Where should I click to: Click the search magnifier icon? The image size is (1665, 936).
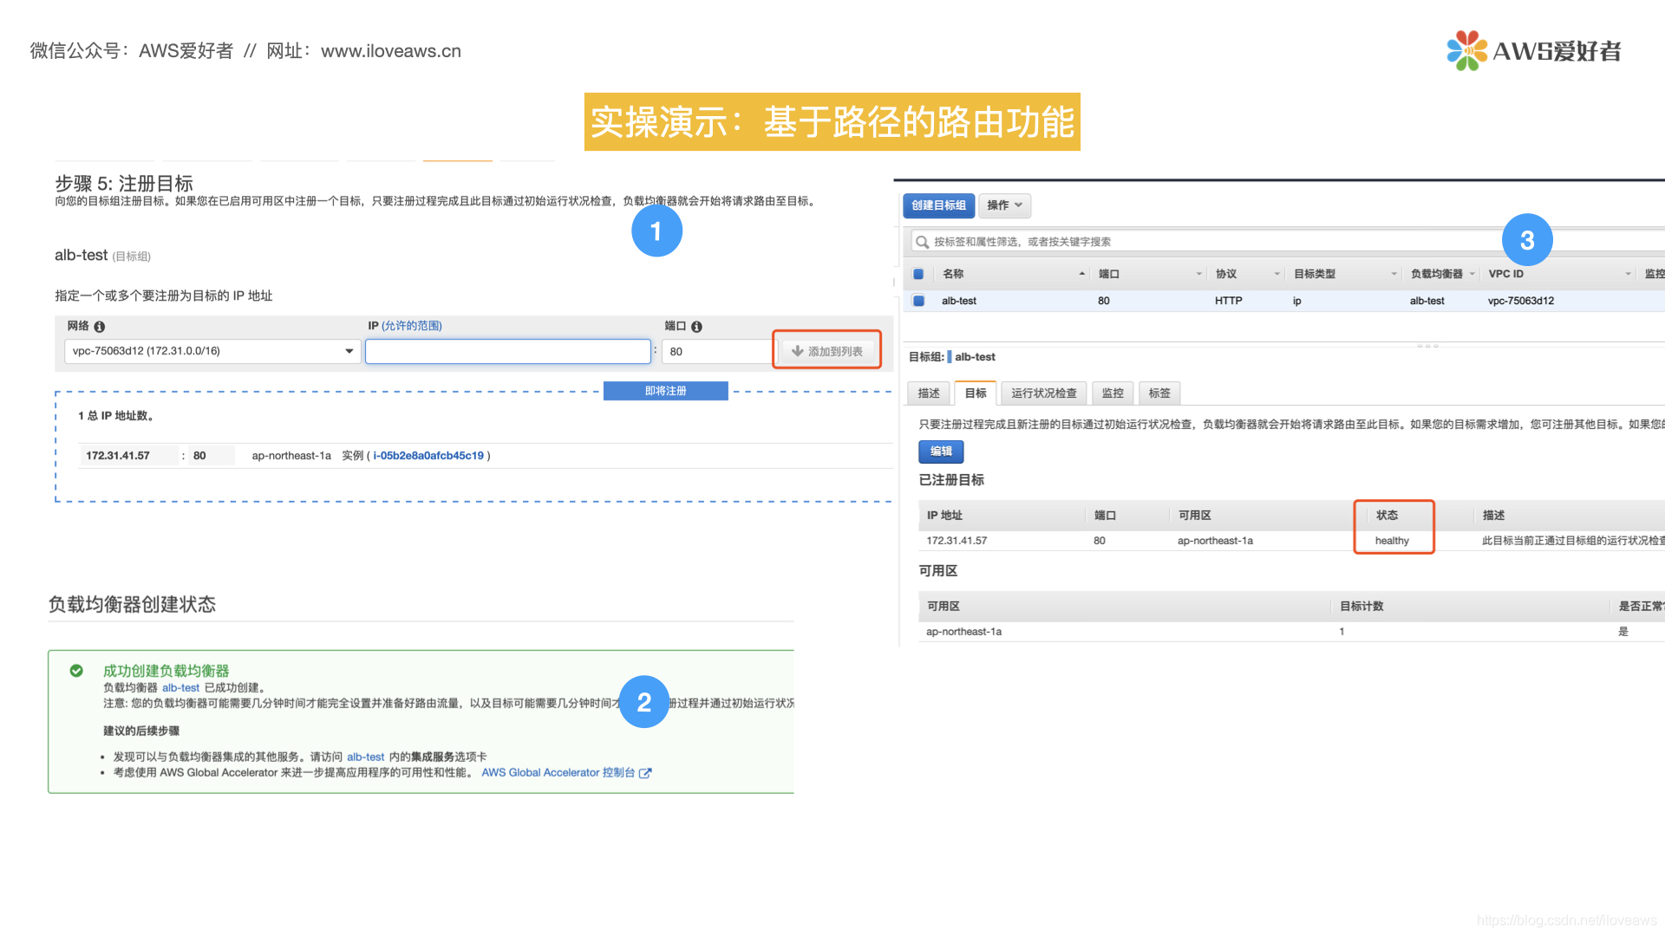click(x=922, y=242)
